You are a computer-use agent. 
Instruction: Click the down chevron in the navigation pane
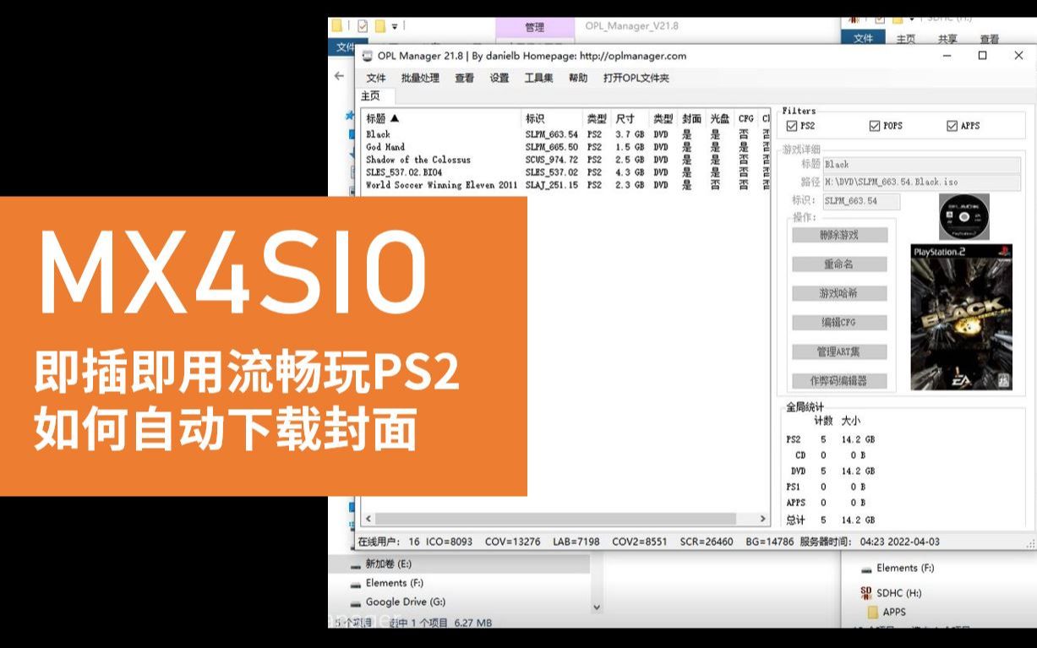pyautogui.click(x=596, y=607)
